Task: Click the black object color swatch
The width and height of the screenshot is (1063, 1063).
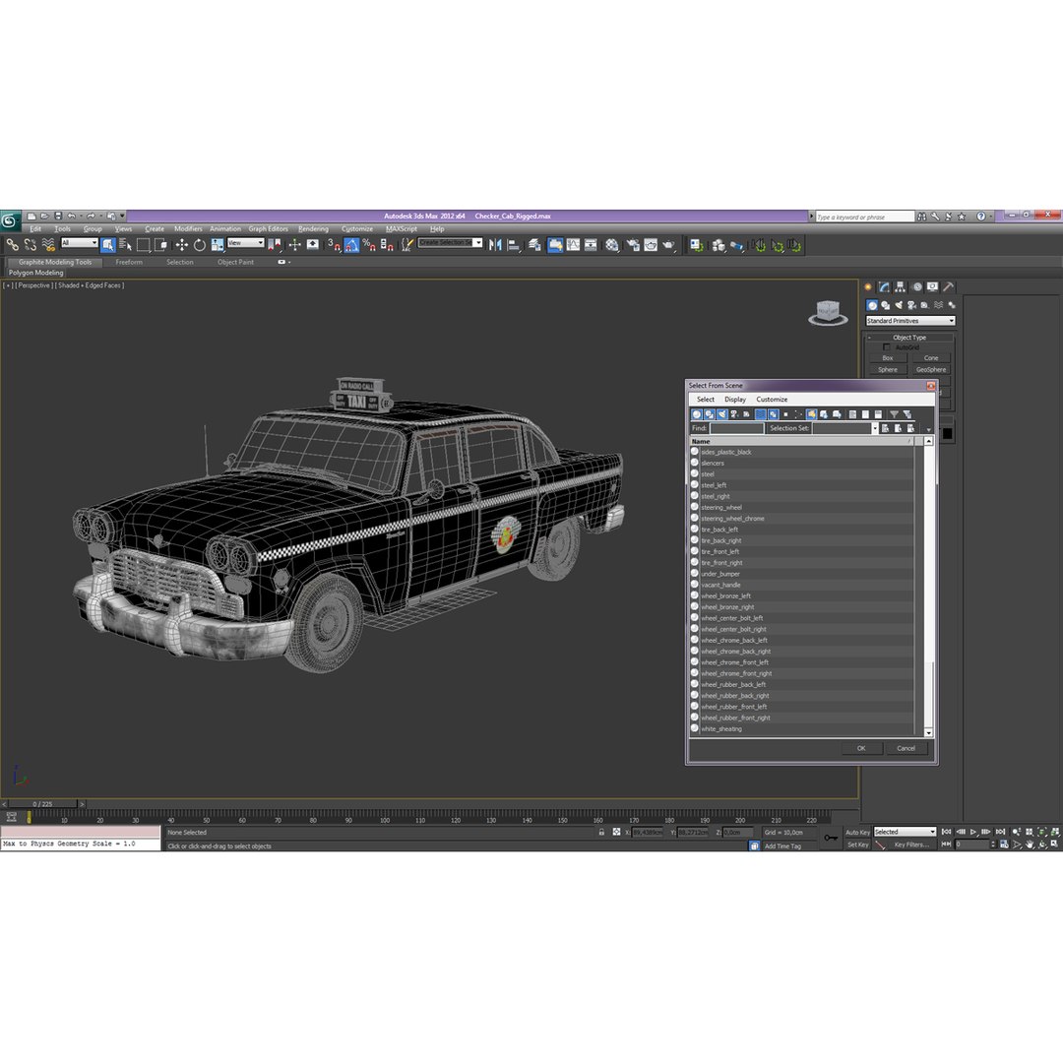Action: [x=947, y=435]
